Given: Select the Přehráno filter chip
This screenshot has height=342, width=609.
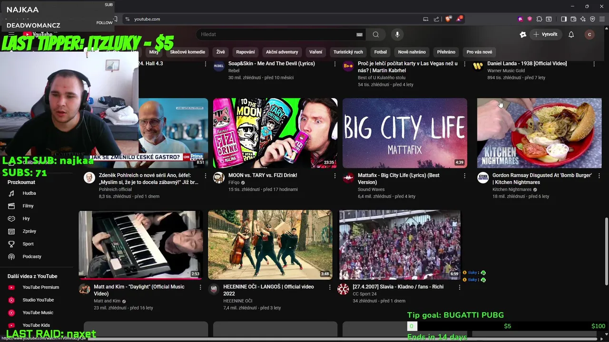Looking at the screenshot, I should click(446, 52).
